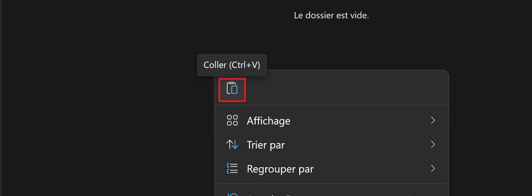Viewport: 532px width, 196px height.
Task: Click the grouped-list icon beside Regrouper par
Action: coord(232,169)
